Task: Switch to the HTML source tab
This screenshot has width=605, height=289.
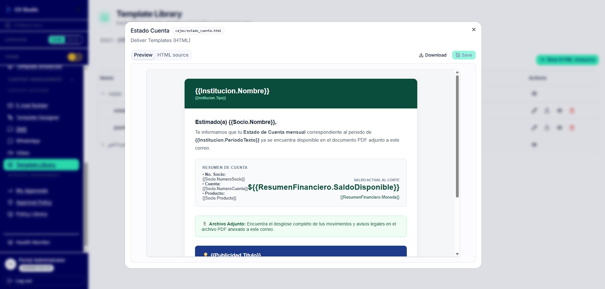Action: click(173, 55)
